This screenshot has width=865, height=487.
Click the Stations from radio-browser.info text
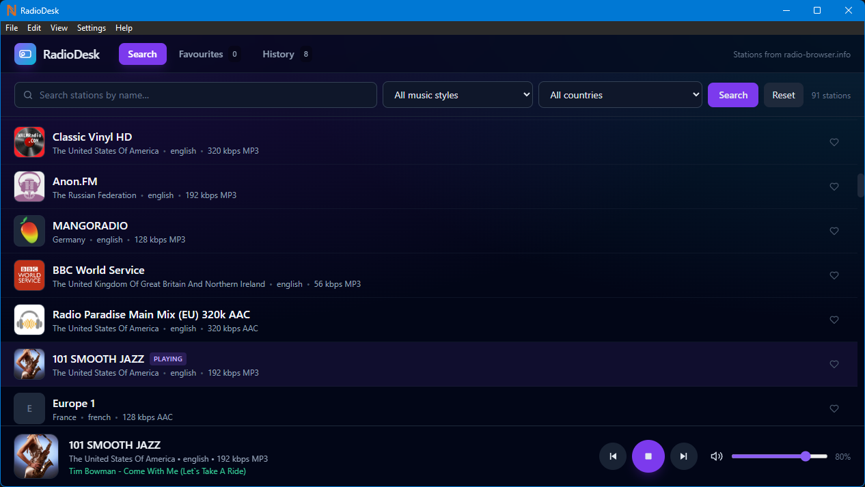tap(792, 55)
